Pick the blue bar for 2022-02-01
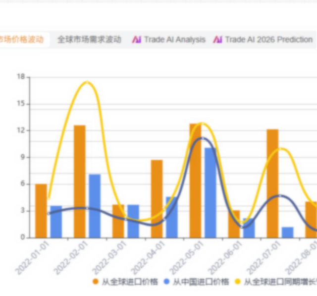Image resolution: width=317 pixels, height=296 pixels. [95, 206]
